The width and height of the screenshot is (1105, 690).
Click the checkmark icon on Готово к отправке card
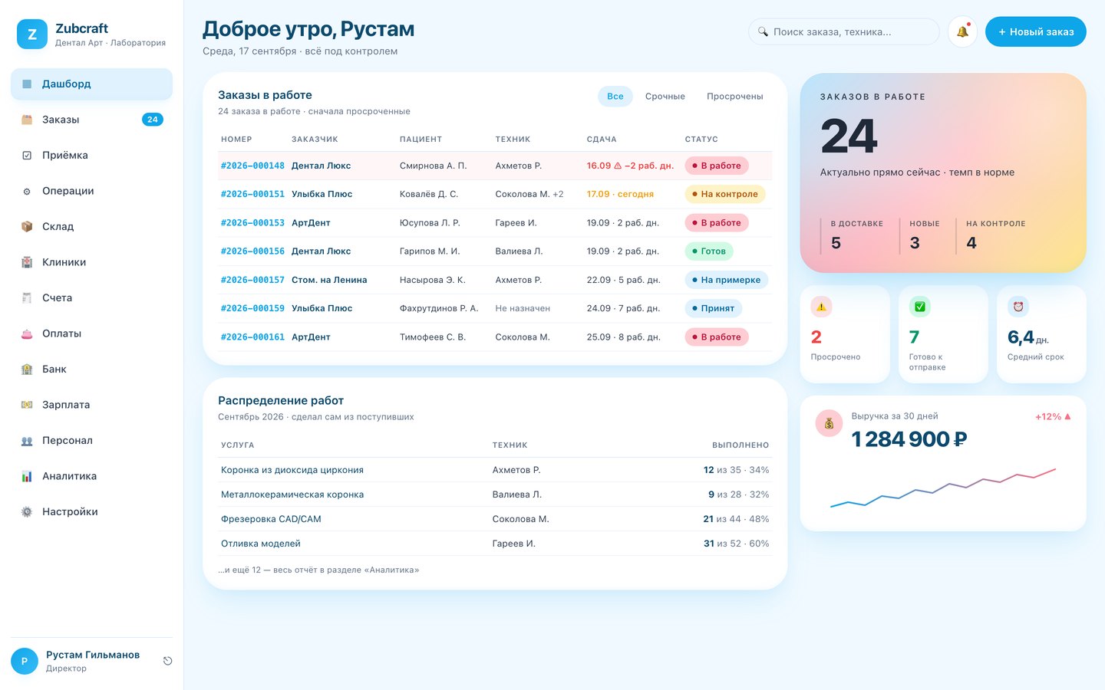click(x=920, y=307)
